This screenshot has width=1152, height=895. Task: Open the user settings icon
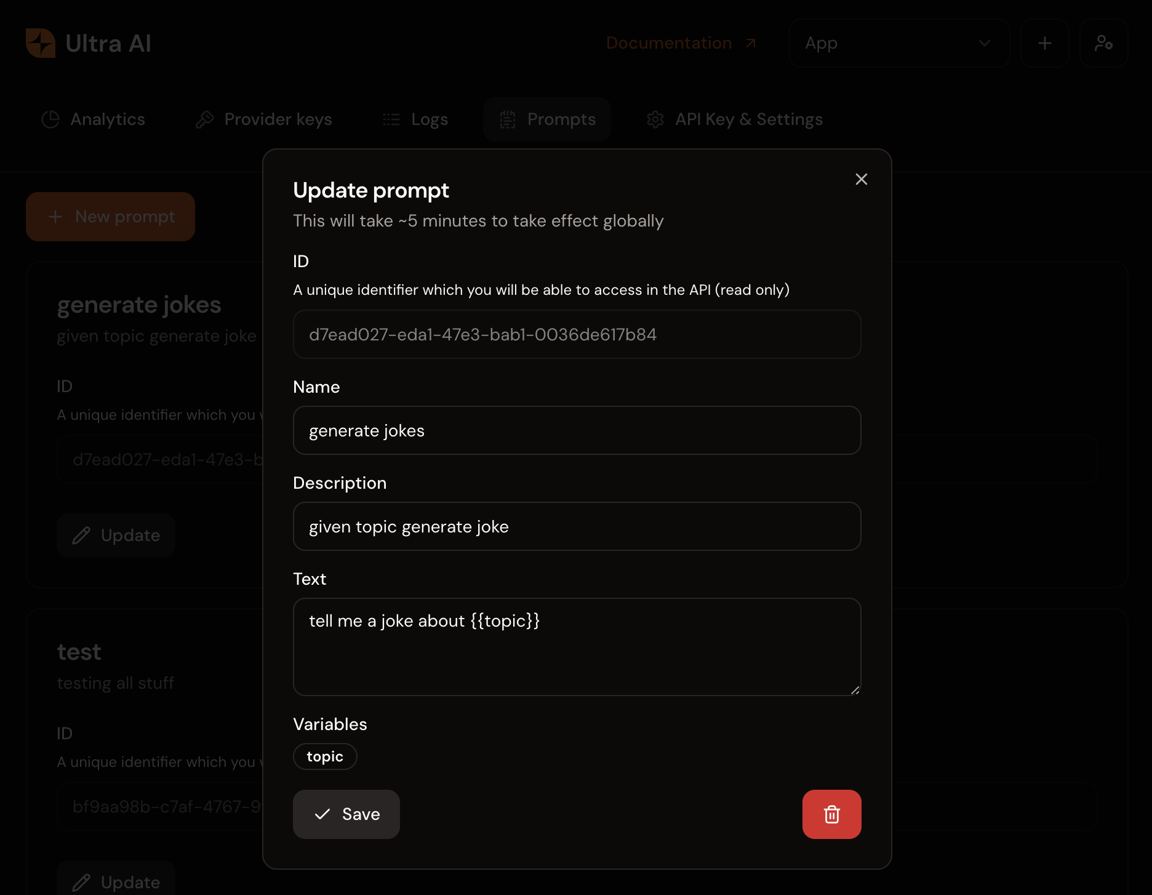tap(1103, 43)
